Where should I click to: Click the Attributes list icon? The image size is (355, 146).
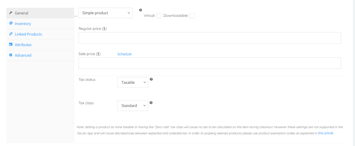(11, 45)
